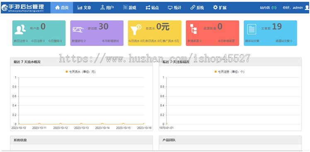Viewport: 310px width, 152px height.
Task: Open 站内信 inbox link
Action: [x=268, y=8]
